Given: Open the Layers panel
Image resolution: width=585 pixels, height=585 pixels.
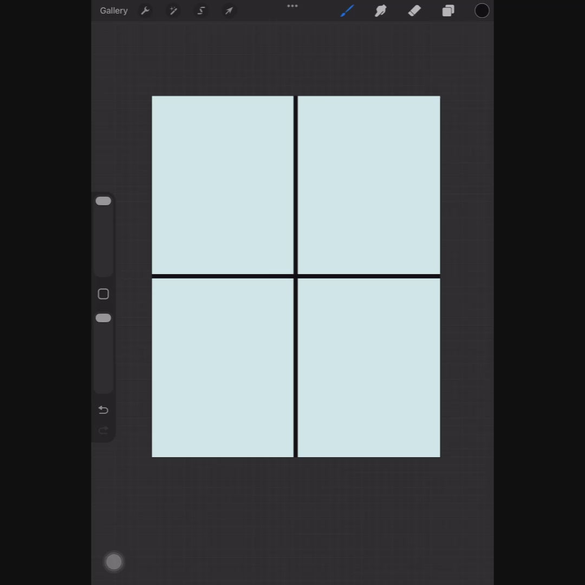Looking at the screenshot, I should (x=448, y=11).
